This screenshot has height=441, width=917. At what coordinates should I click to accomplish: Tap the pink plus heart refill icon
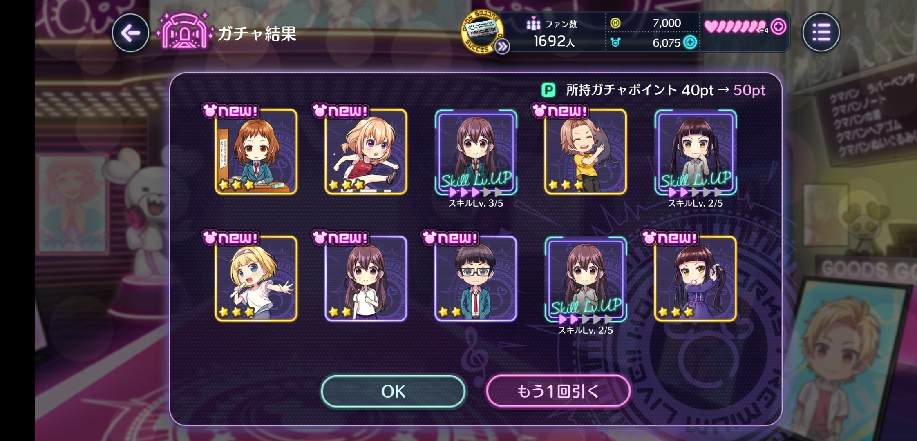(778, 27)
